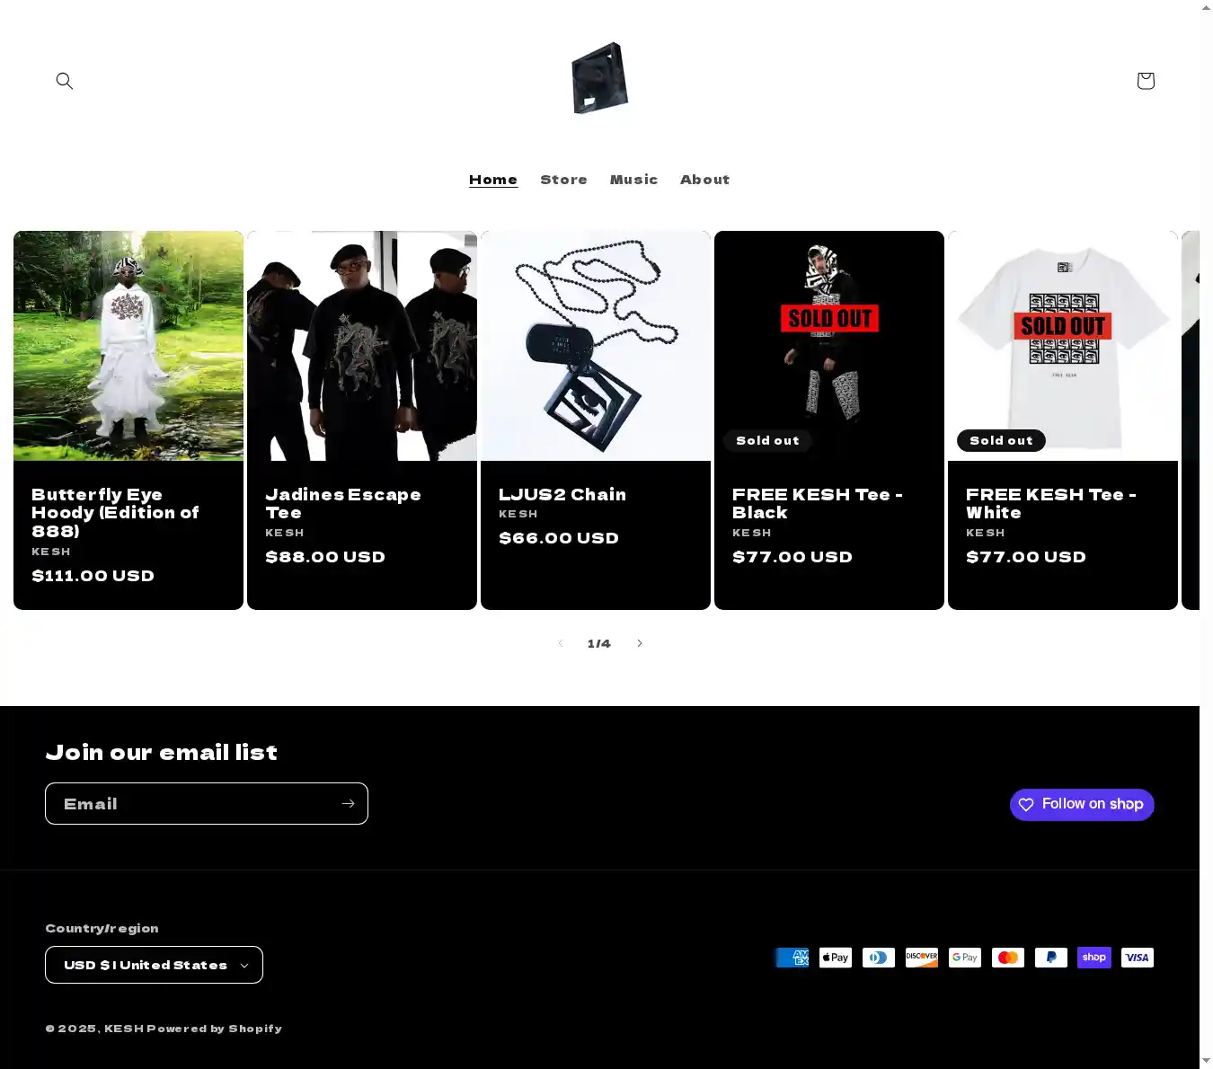The height and width of the screenshot is (1069, 1213).
Task: Click the Visa payment icon
Action: (x=1138, y=958)
